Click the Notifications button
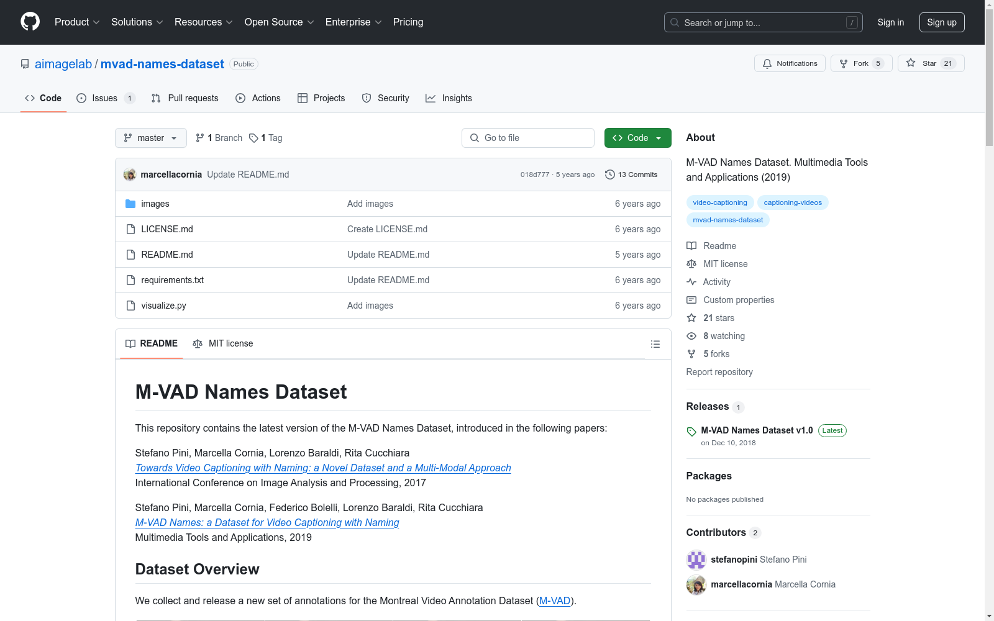This screenshot has width=994, height=621. pos(790,63)
